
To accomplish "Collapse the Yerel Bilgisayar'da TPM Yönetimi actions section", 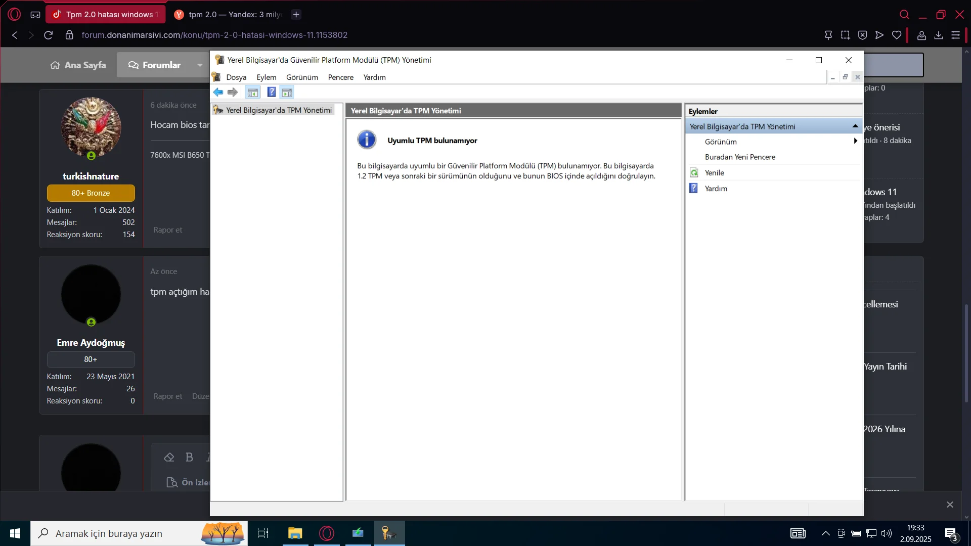I will click(x=855, y=126).
